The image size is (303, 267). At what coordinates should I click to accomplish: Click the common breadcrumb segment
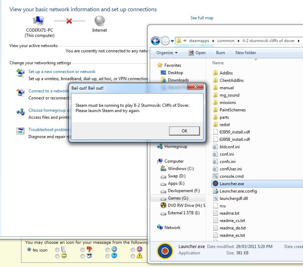(226, 41)
